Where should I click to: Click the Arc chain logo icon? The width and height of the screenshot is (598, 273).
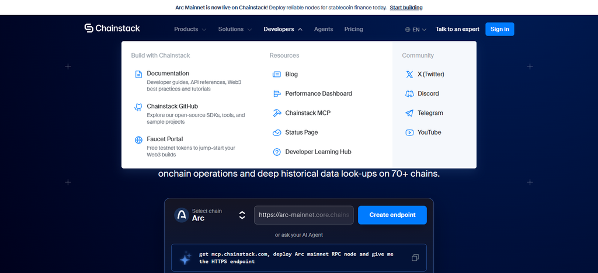[182, 215]
